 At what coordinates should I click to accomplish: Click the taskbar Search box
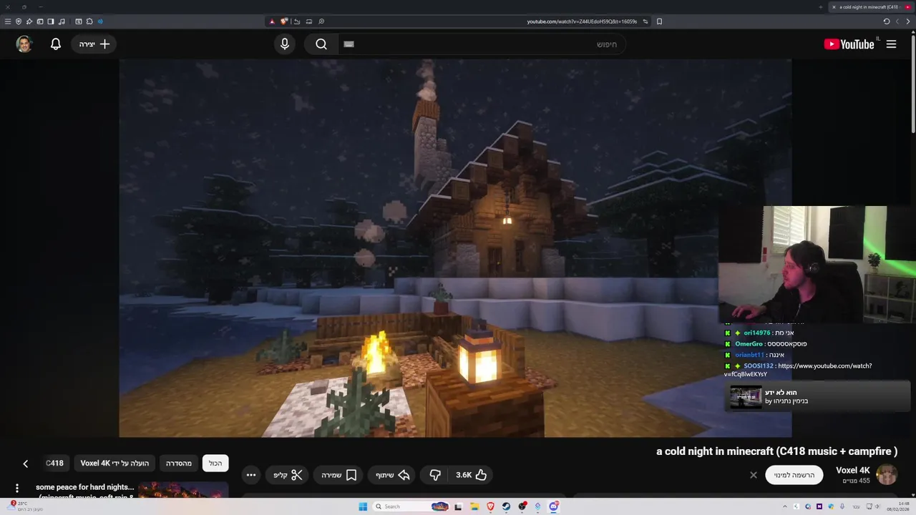point(411,506)
